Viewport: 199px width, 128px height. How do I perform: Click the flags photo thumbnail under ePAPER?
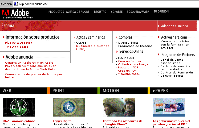coord(169,107)
